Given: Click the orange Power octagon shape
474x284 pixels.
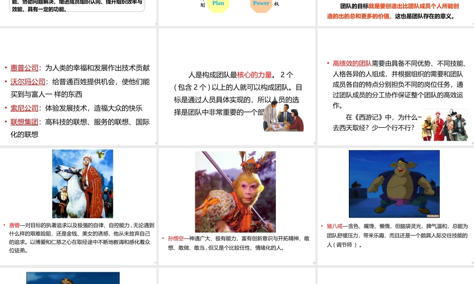Looking at the screenshot, I should tap(261, 4).
